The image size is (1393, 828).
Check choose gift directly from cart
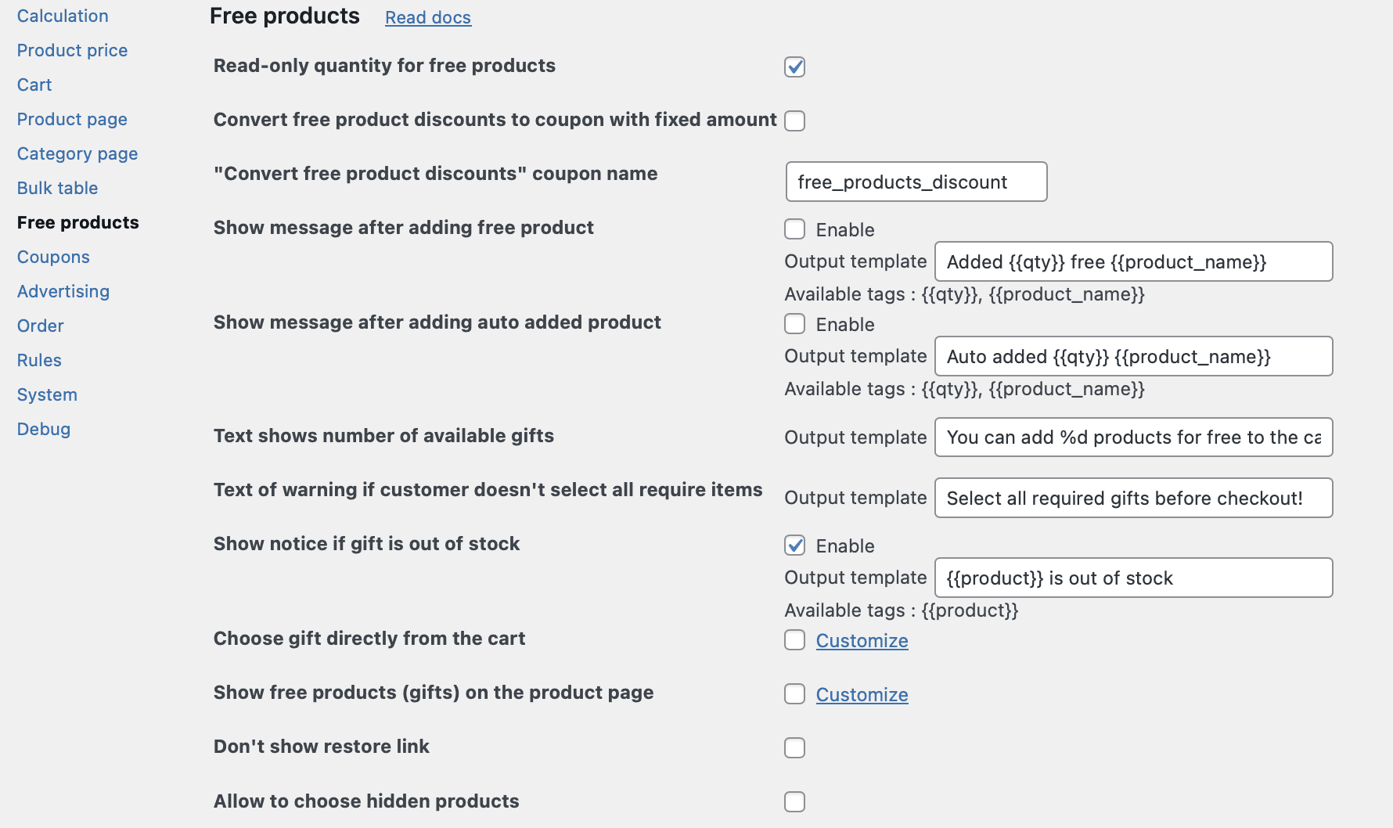click(794, 640)
